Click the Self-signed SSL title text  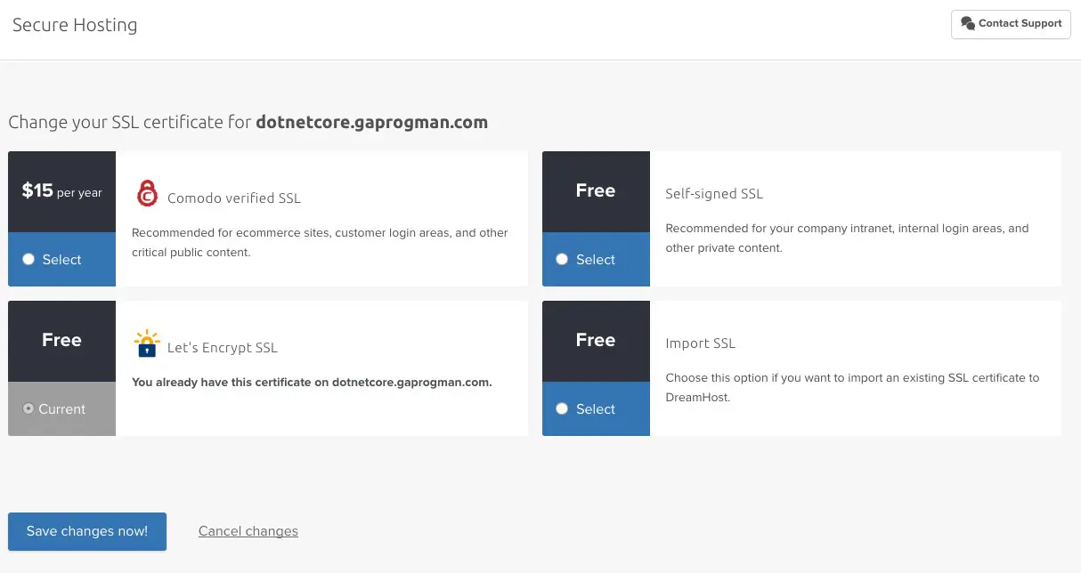(x=714, y=194)
